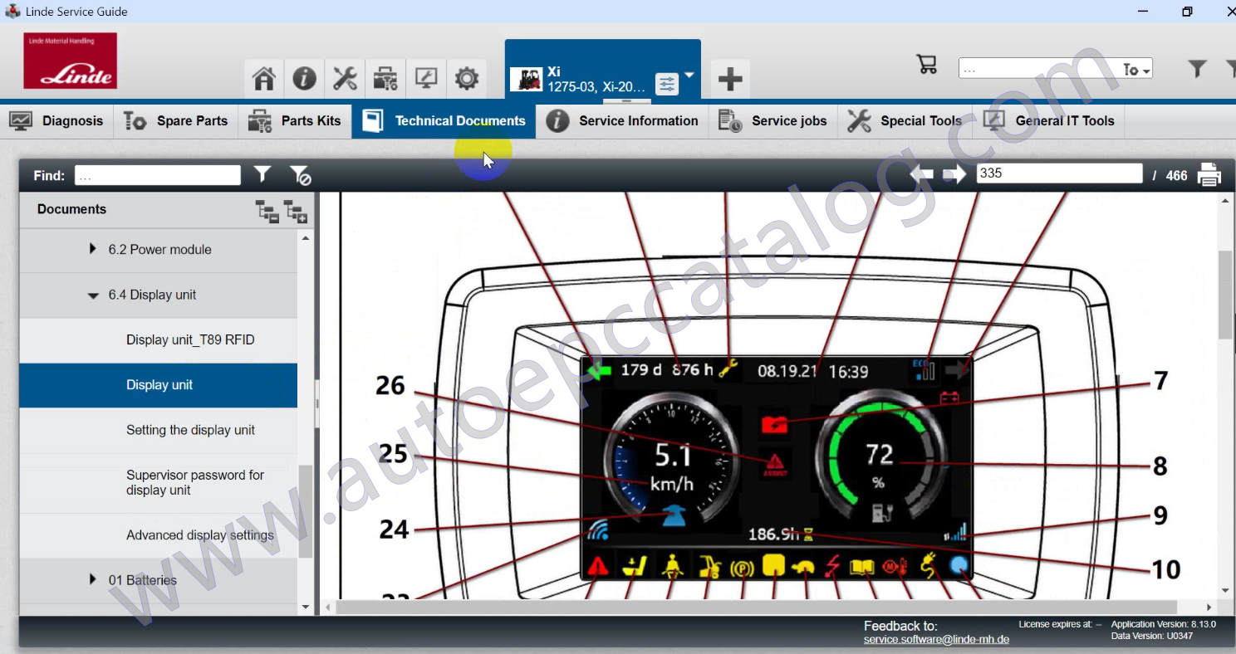Click the document viewer's vertical scrollbar thumb
Screen dimensions: 1236x654
coord(1226,295)
